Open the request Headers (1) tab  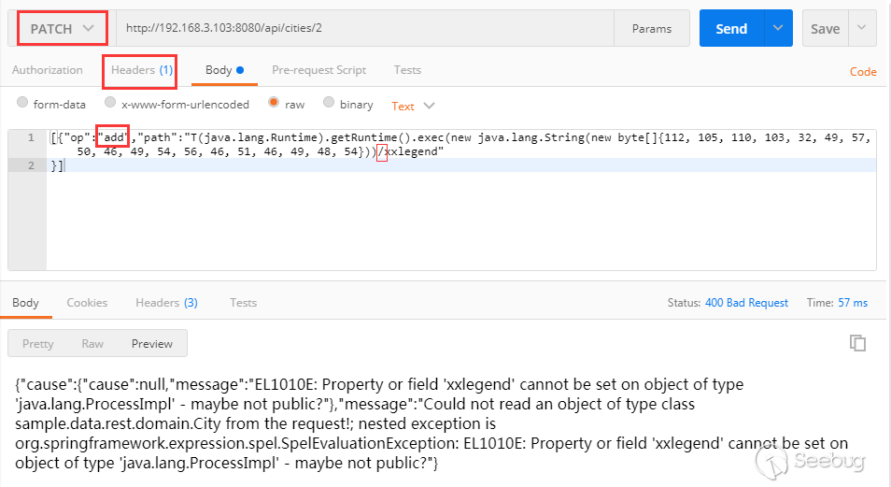click(x=141, y=70)
